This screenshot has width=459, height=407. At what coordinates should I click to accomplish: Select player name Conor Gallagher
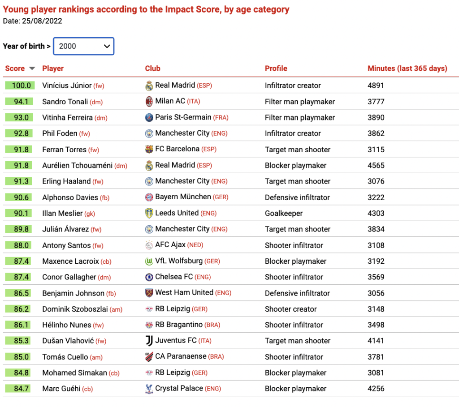pos(69,277)
